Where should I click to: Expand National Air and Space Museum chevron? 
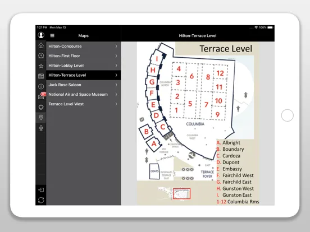coord(116,94)
